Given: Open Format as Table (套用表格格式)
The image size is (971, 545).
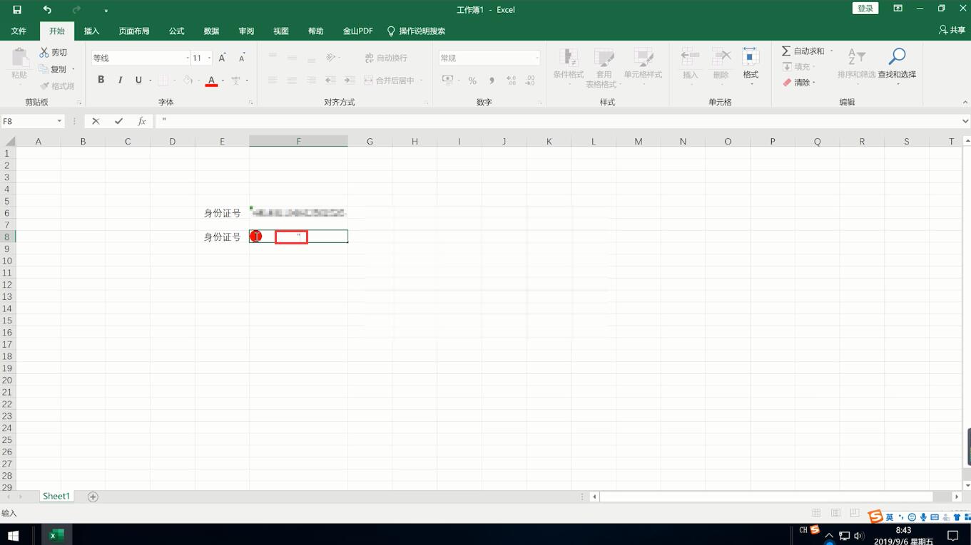Looking at the screenshot, I should pyautogui.click(x=604, y=68).
